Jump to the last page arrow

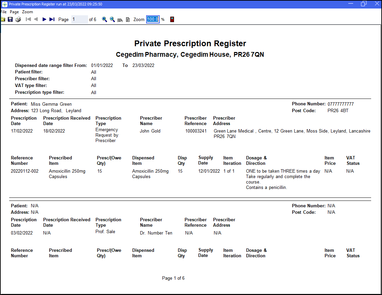(52, 19)
